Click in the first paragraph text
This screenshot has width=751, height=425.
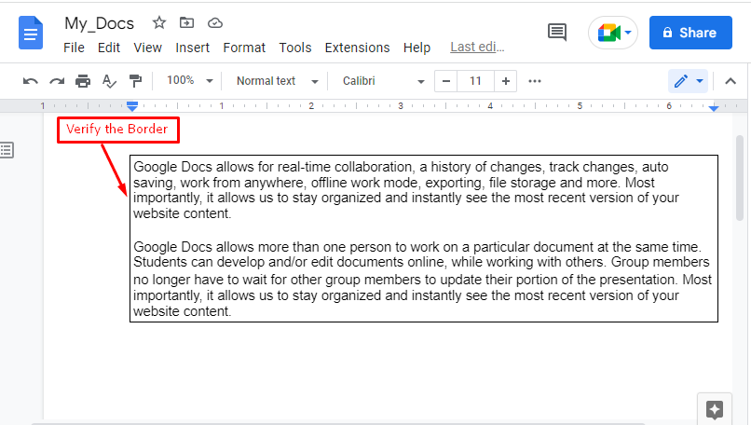pos(406,190)
